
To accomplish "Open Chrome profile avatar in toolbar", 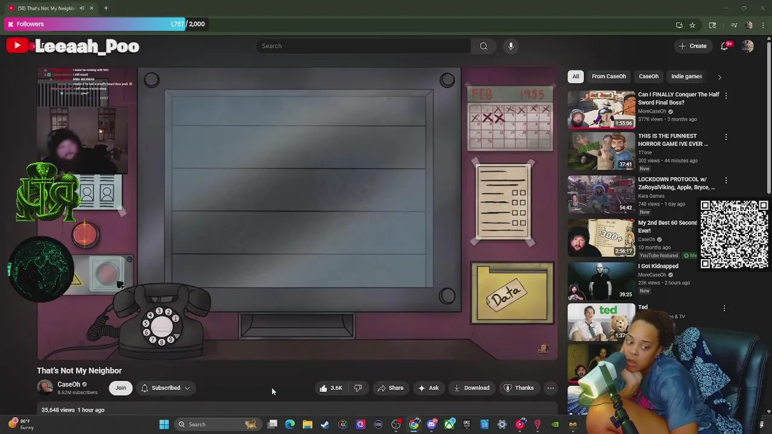I will (749, 25).
